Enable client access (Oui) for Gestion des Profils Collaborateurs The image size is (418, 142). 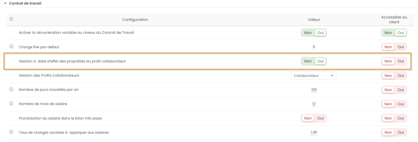401,76
